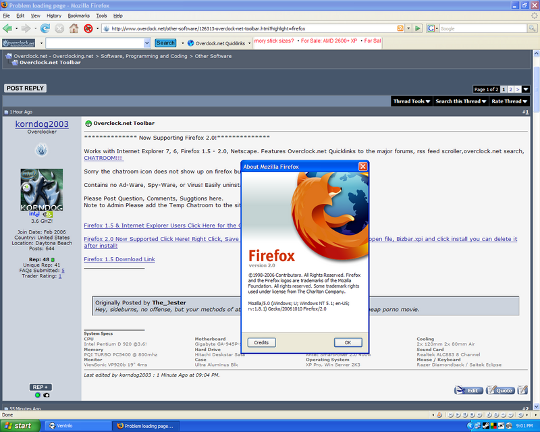540x432 pixels.
Task: Click the status bar previous track button
Action: (450, 414)
